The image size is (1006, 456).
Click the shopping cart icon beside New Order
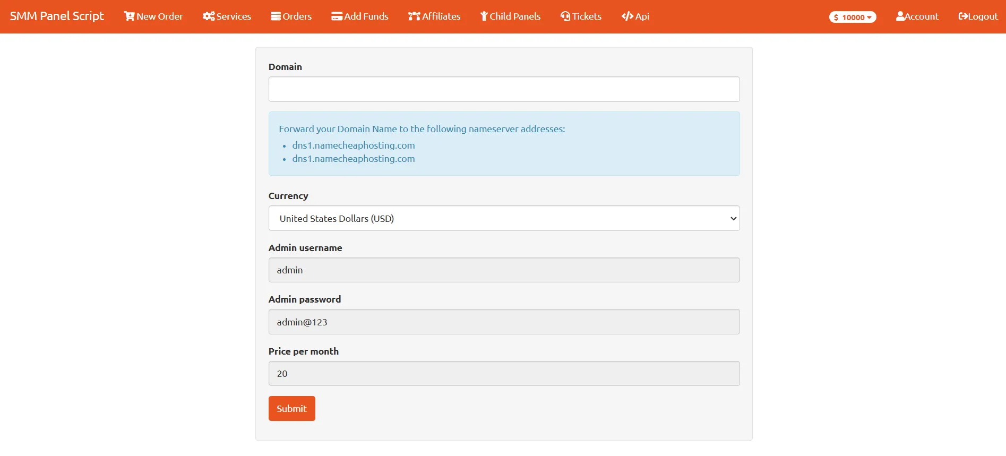[129, 16]
